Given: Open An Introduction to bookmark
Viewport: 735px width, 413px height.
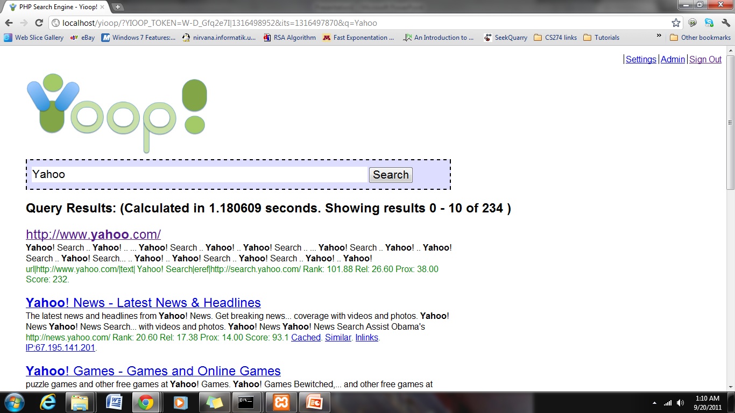Looking at the screenshot, I should point(439,38).
